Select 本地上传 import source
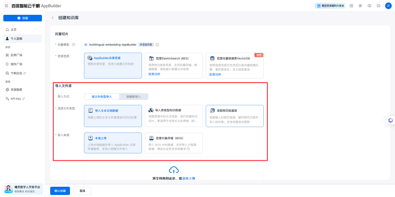Screen dimensions: 395x197 (x=113, y=143)
